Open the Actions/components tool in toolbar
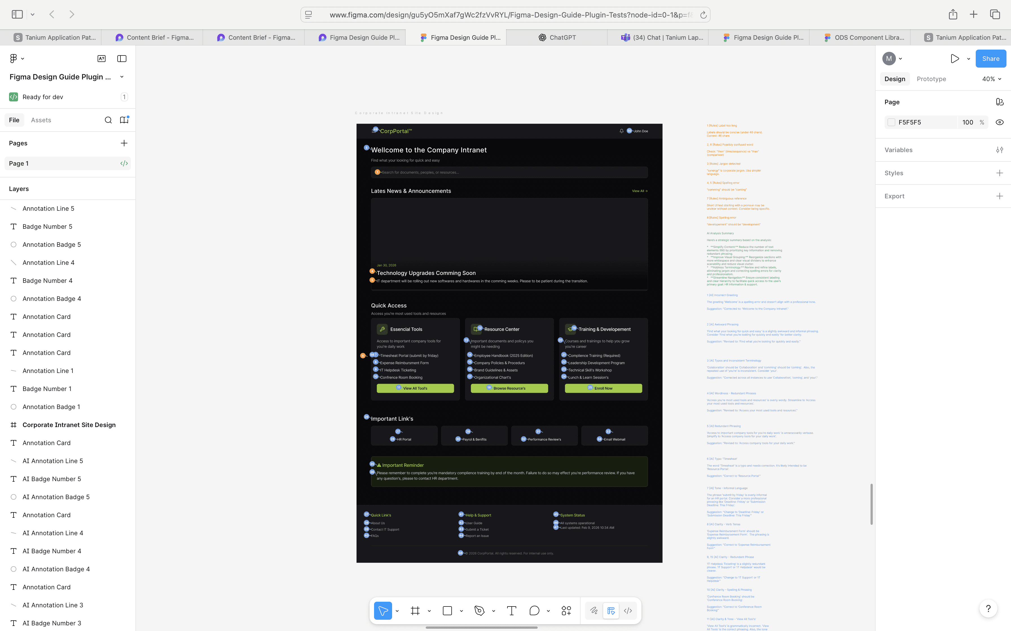This screenshot has width=1011, height=631. coord(566,610)
